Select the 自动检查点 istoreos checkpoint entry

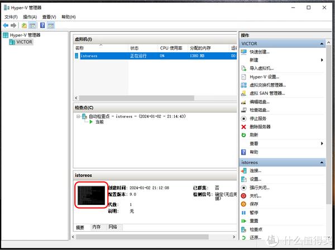coord(137,116)
